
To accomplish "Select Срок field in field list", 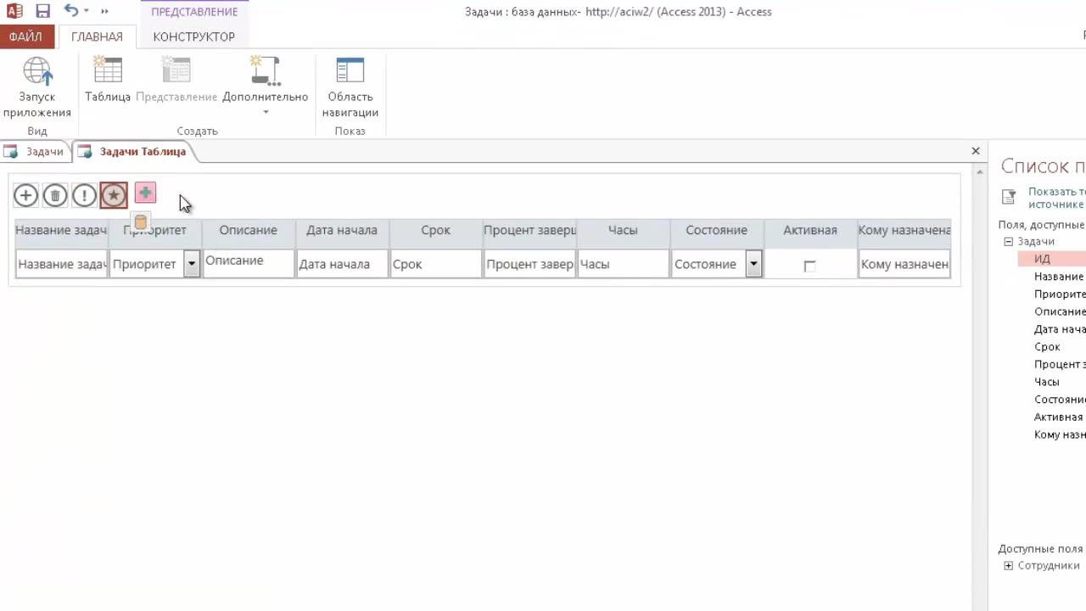I will tap(1047, 347).
